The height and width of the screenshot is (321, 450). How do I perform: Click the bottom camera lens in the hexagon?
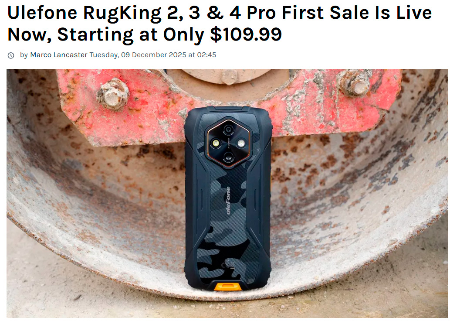[228, 157]
